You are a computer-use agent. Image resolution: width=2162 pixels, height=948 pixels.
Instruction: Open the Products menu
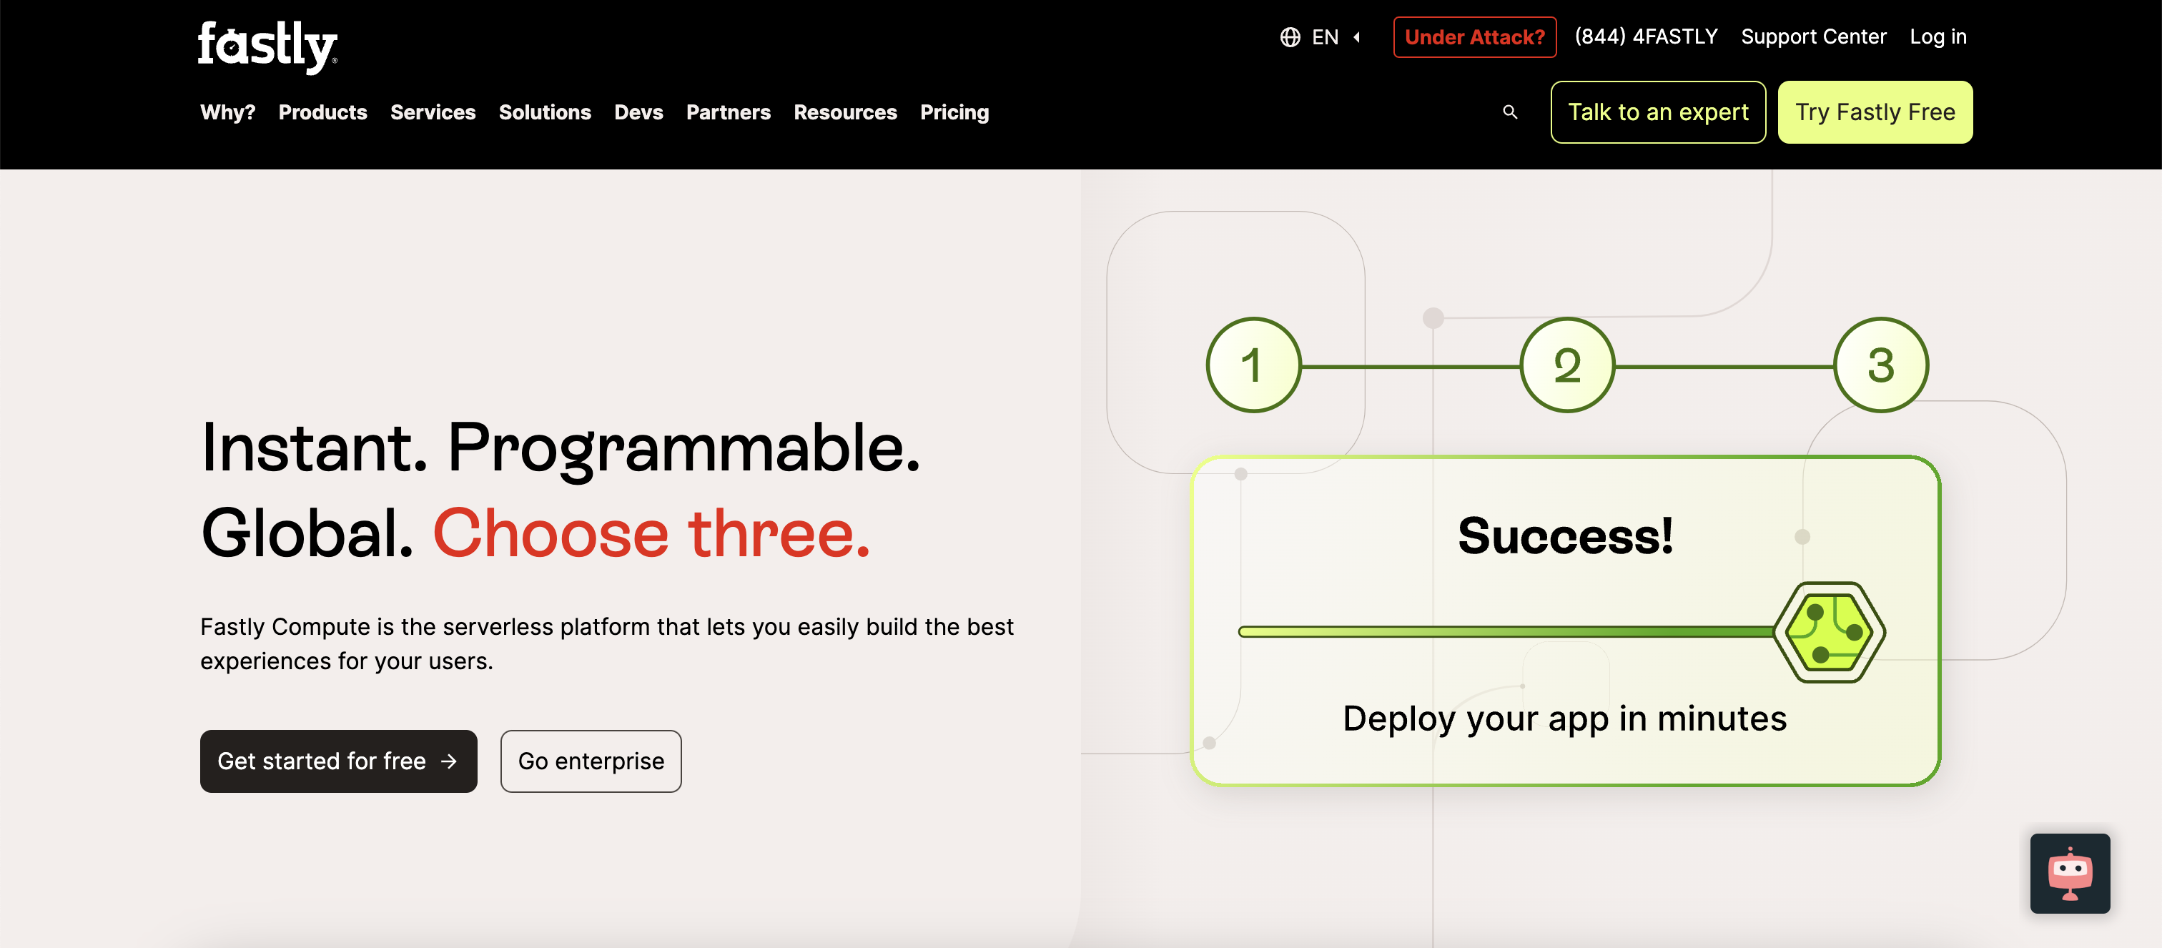pyautogui.click(x=322, y=112)
